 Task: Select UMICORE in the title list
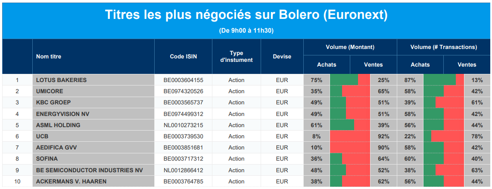[50, 91]
